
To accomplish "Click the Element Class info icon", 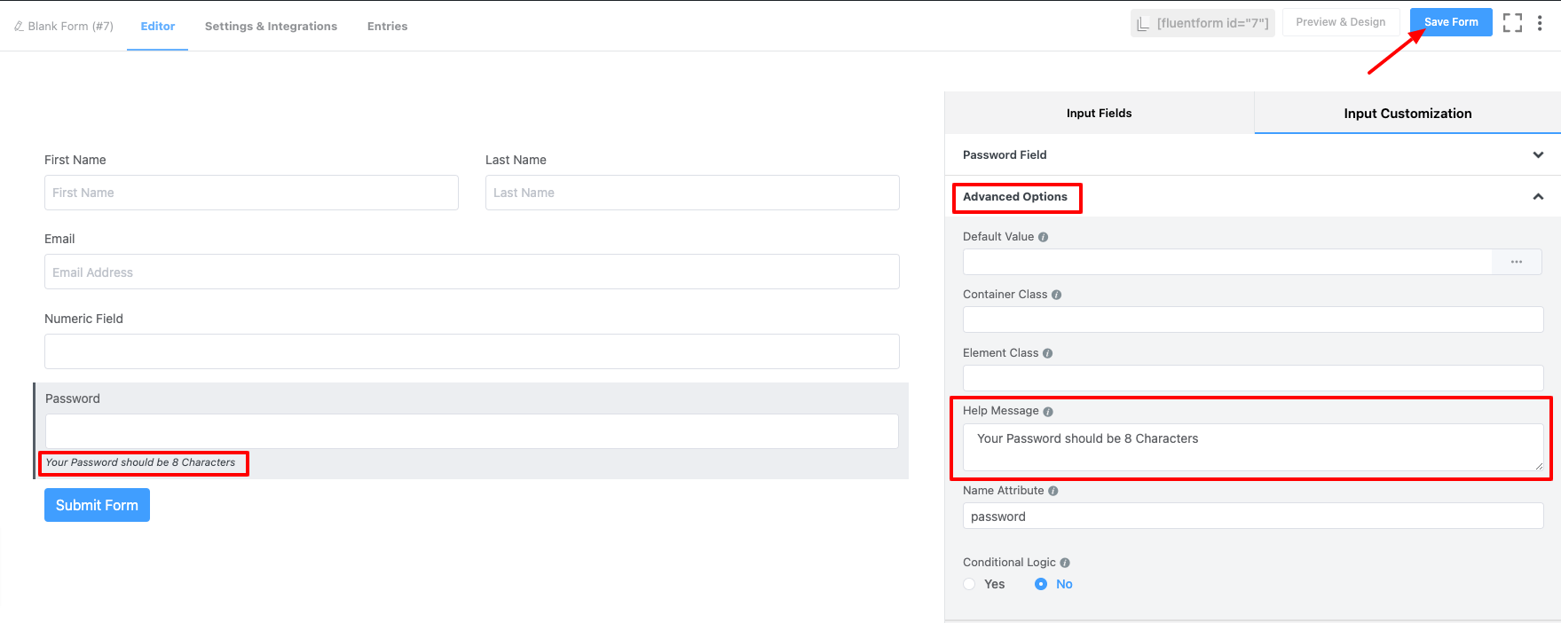I will click(x=1048, y=353).
